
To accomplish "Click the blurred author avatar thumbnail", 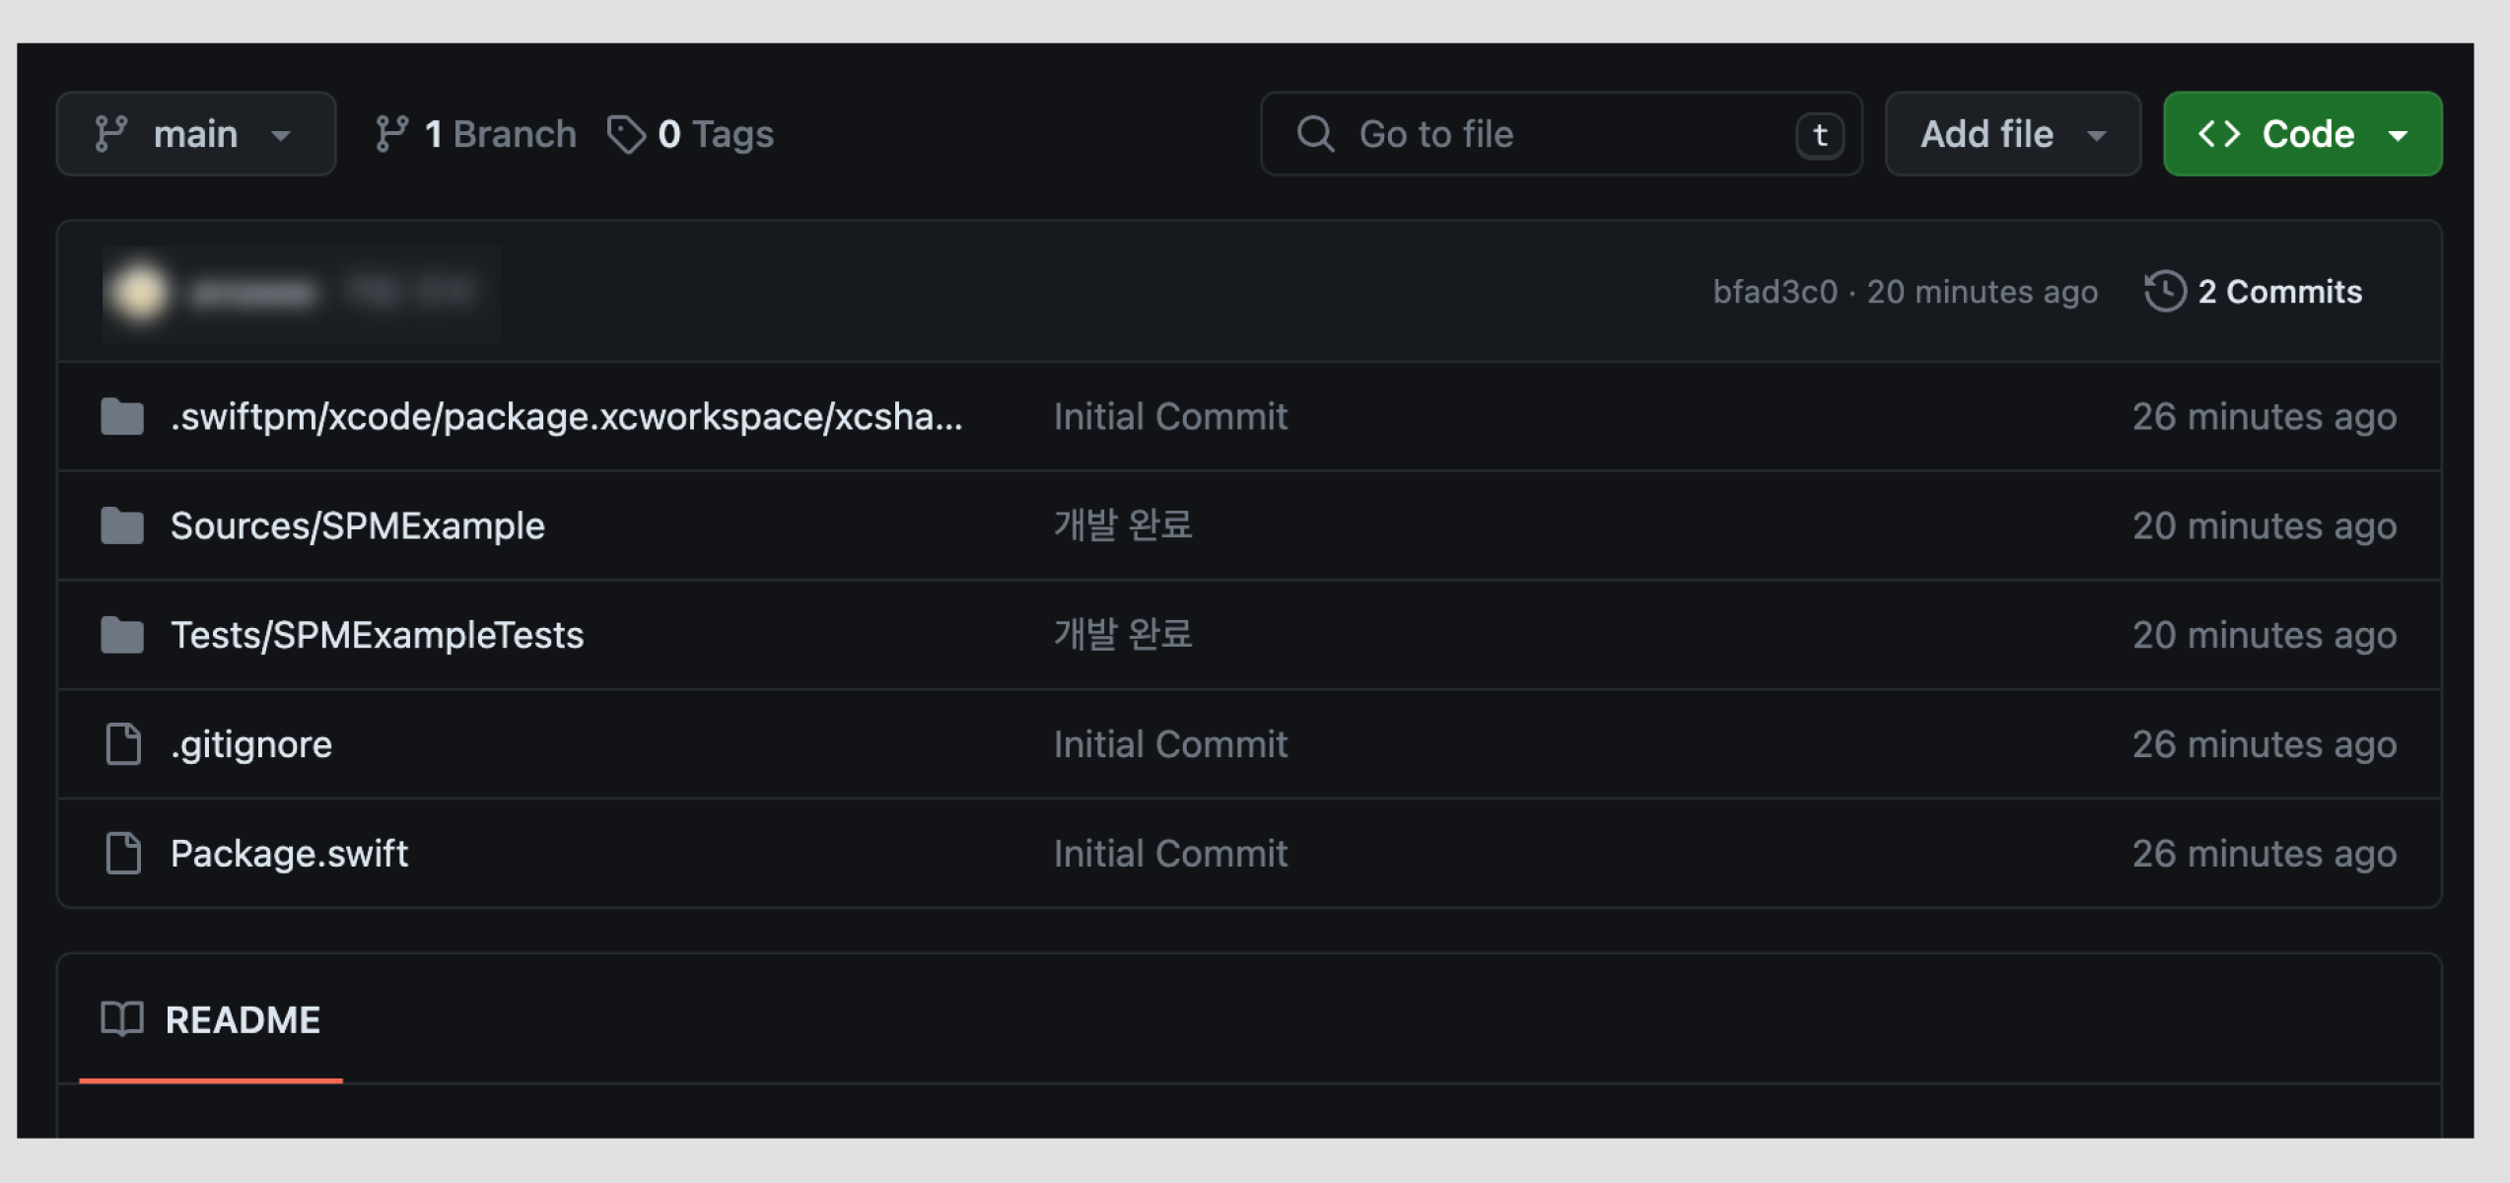I will click(x=139, y=292).
